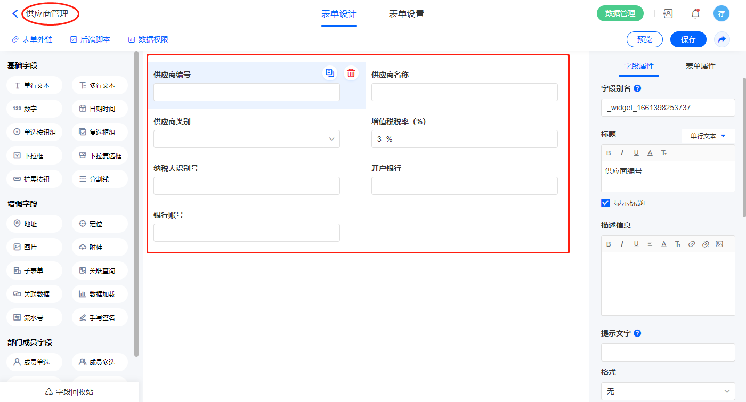
Task: Click the back arrow beside 供应商管理
Action: (15, 14)
